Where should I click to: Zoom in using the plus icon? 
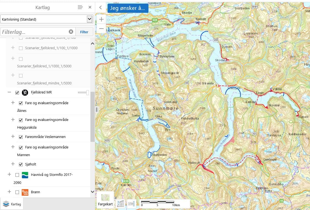pos(101,19)
